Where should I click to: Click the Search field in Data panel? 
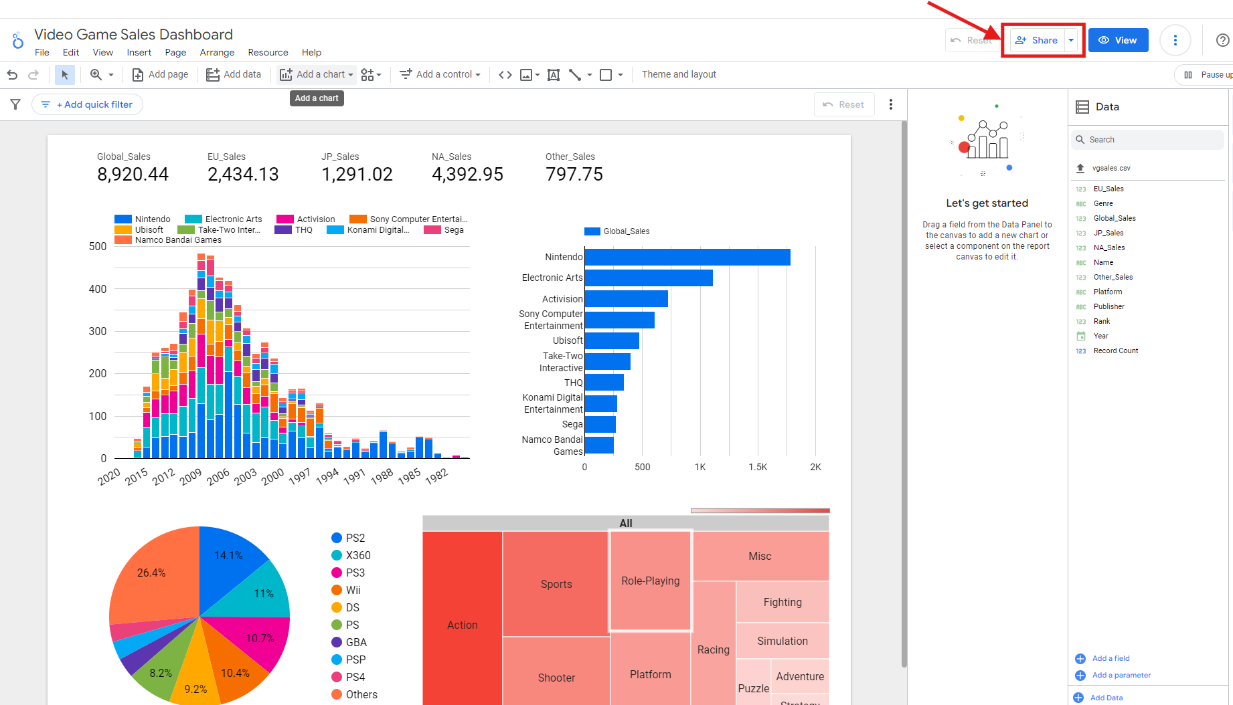point(1150,140)
